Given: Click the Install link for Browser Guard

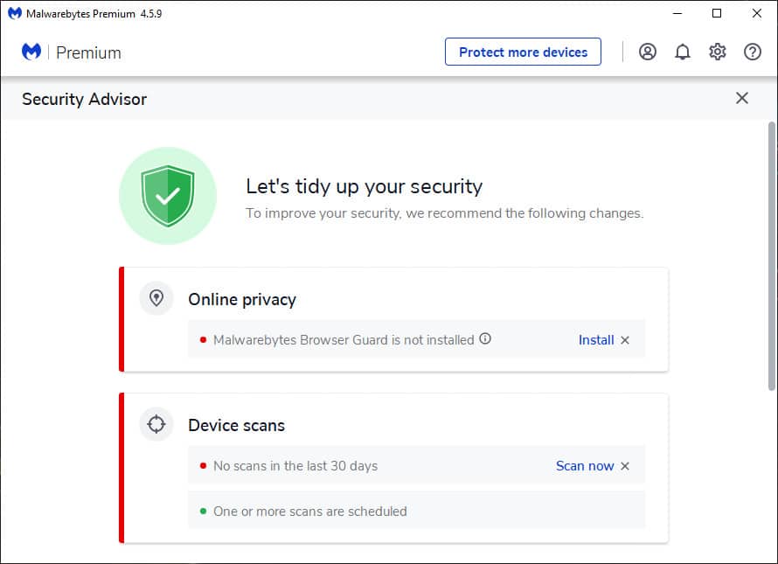Looking at the screenshot, I should pos(596,340).
